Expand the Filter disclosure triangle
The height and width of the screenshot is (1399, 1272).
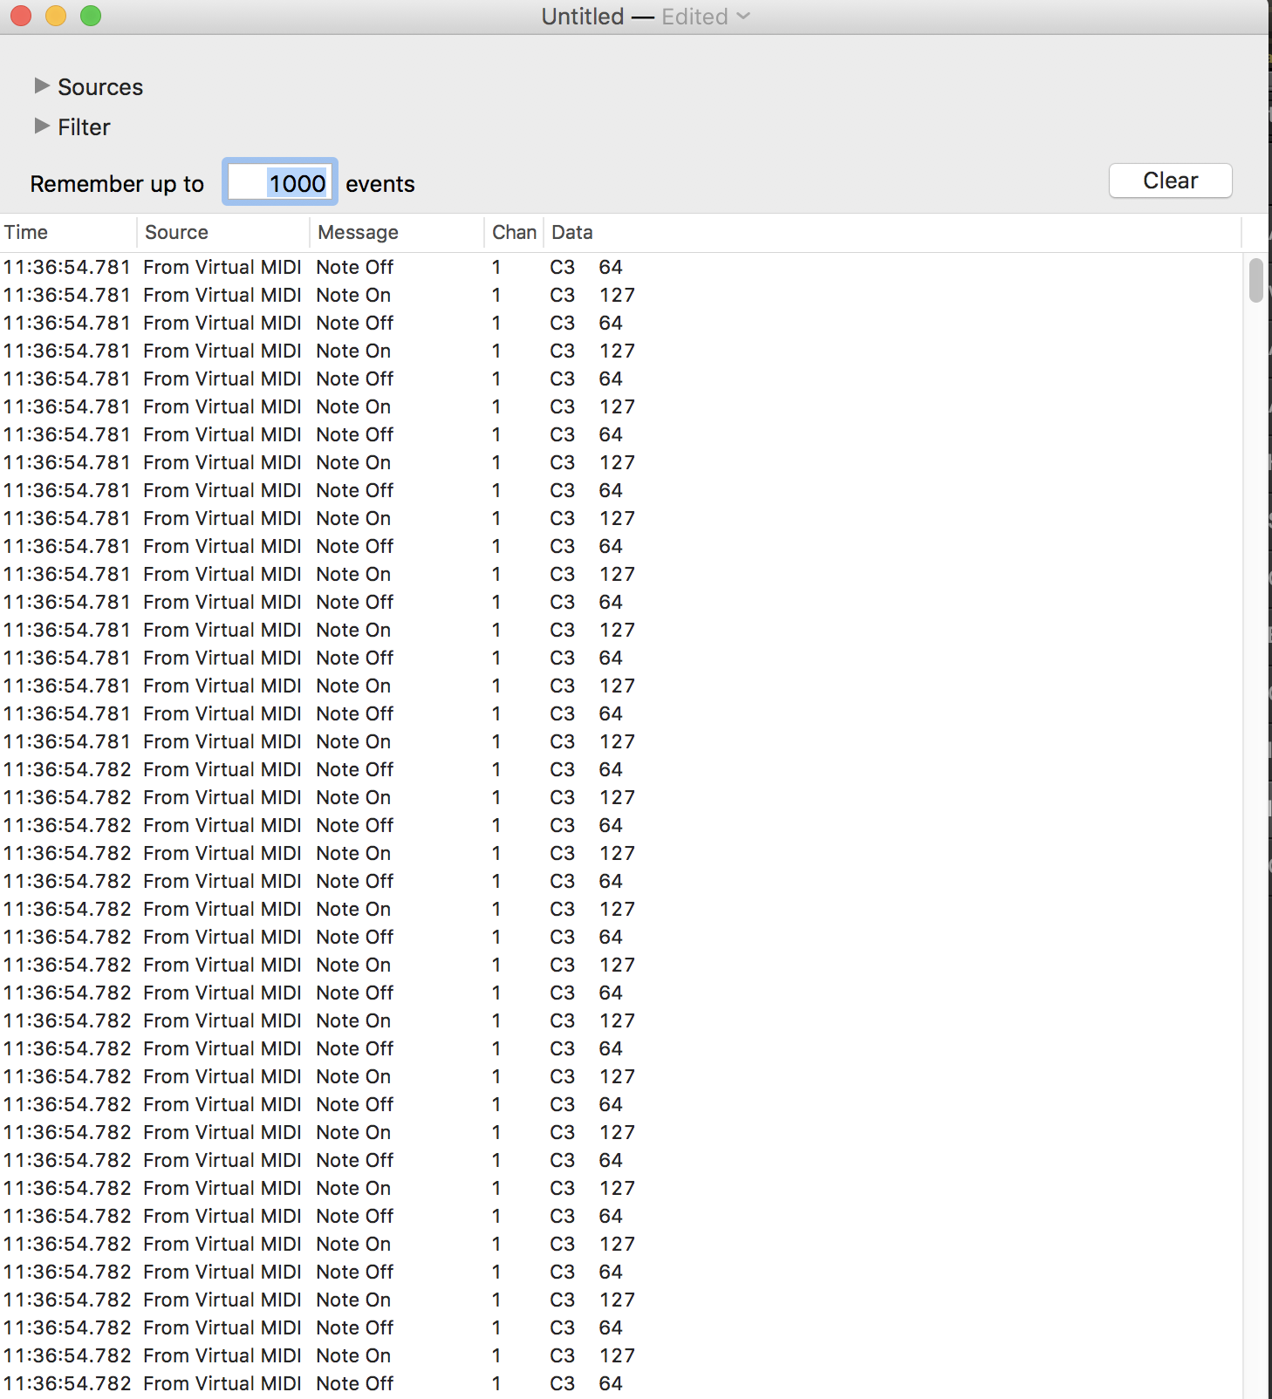click(x=41, y=126)
